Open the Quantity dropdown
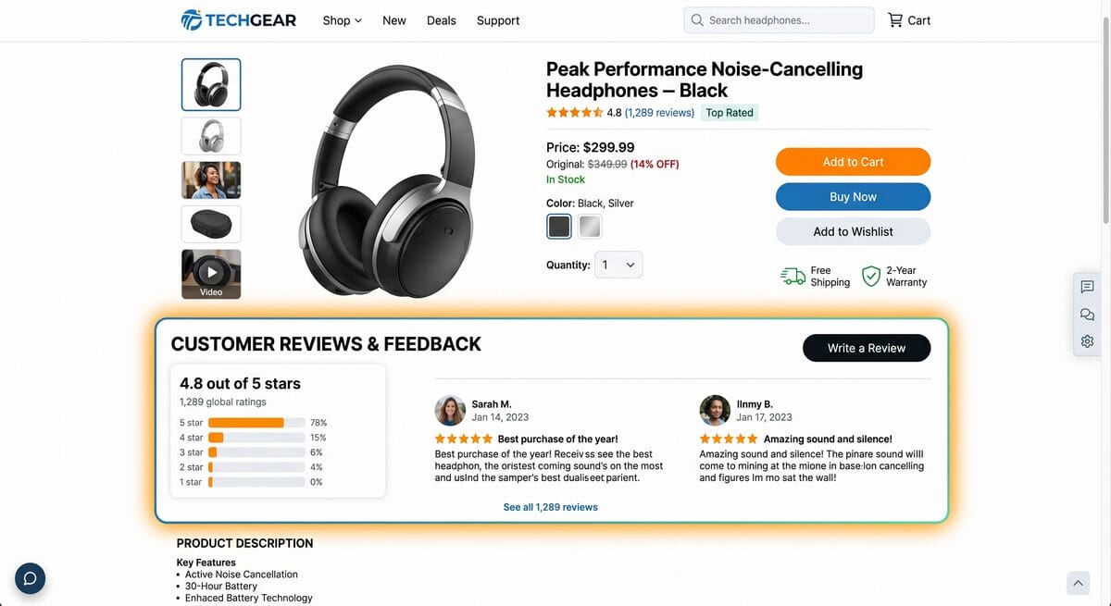Screen dimensions: 1111x606 [618, 265]
